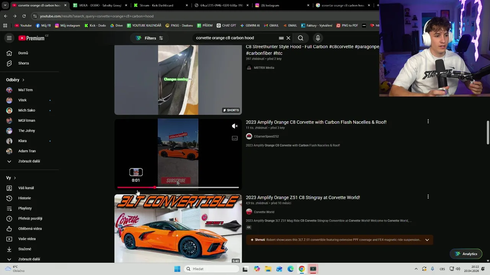The width and height of the screenshot is (490, 275).
Task: Click the magnifier search button
Action: pos(301,38)
